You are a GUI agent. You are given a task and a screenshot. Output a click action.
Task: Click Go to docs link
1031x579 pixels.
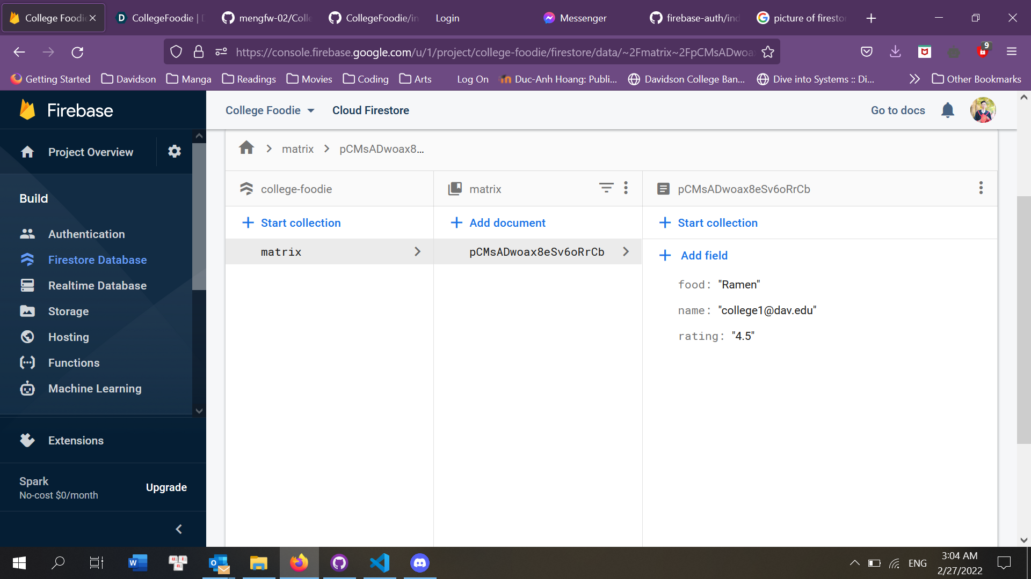pyautogui.click(x=898, y=110)
